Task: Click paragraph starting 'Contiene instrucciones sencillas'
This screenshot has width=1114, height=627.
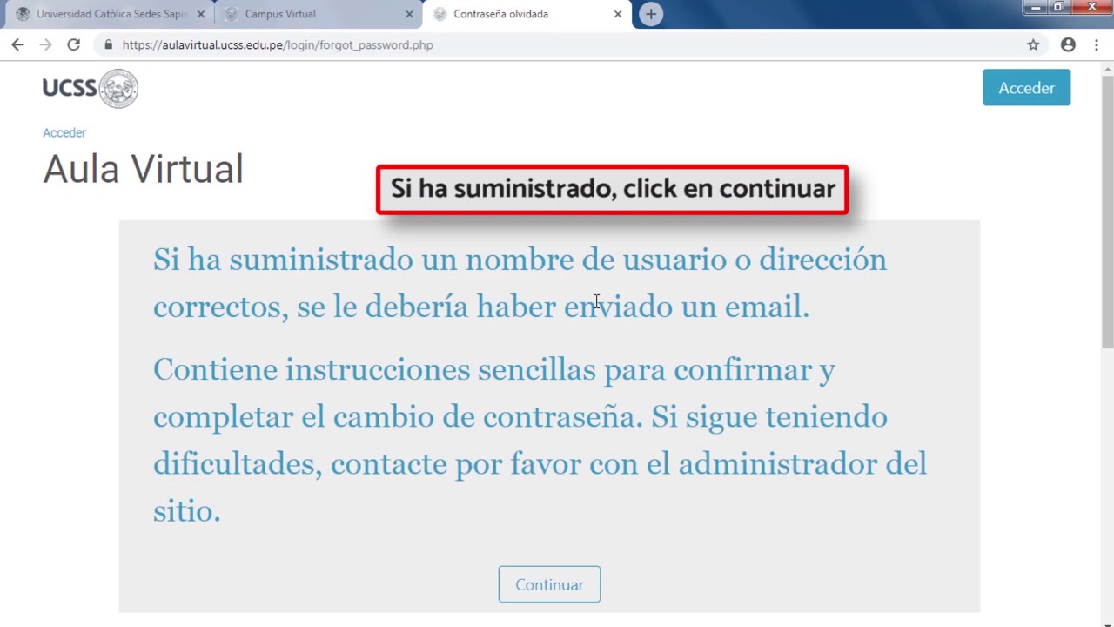Action: point(540,440)
